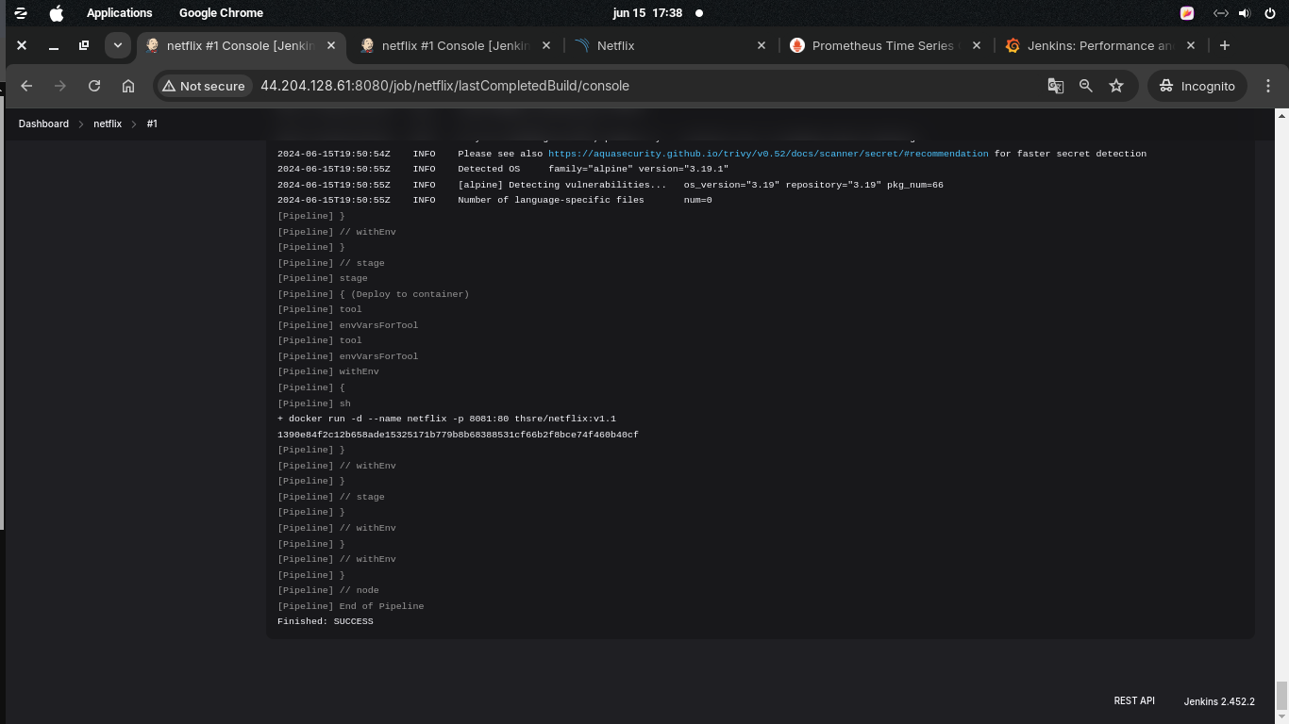Click the Incognito profile button
1289x724 pixels.
click(x=1197, y=86)
